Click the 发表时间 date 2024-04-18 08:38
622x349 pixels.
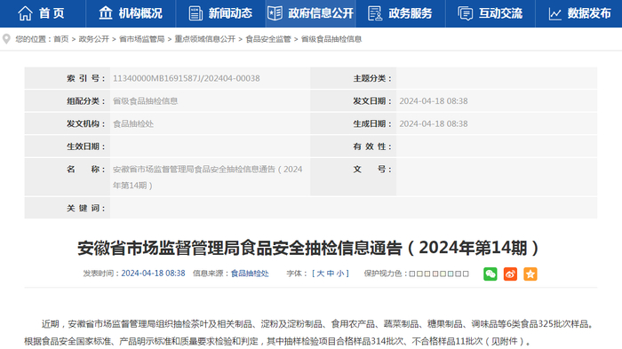point(153,274)
